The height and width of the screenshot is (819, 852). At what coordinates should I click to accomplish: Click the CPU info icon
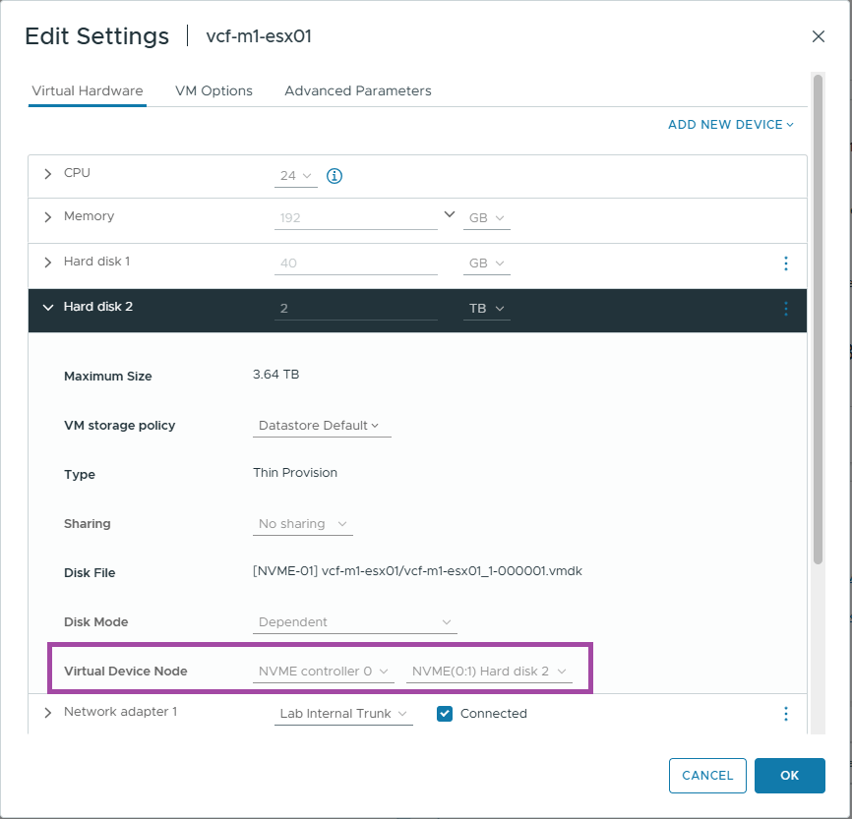335,176
